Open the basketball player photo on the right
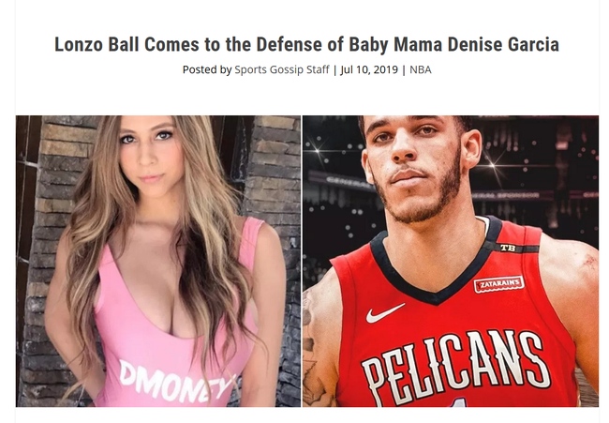Viewport: 609px width, 423px height. 451,261
